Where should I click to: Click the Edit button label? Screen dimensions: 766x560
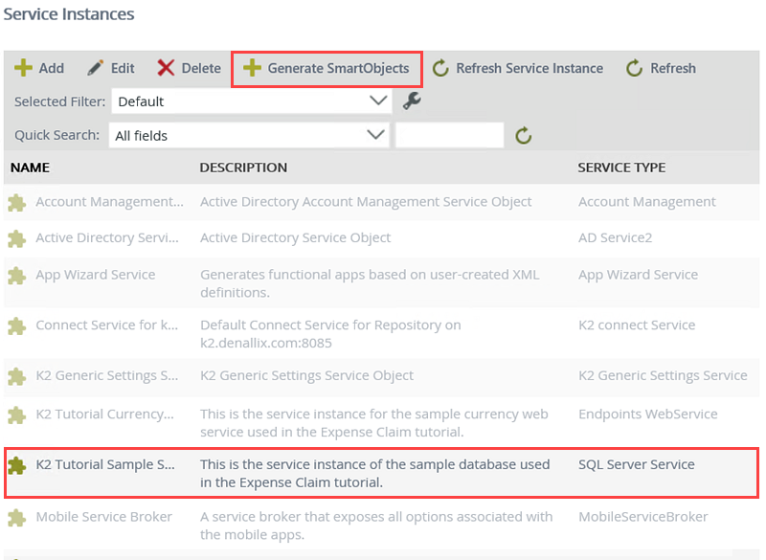pyautogui.click(x=123, y=68)
